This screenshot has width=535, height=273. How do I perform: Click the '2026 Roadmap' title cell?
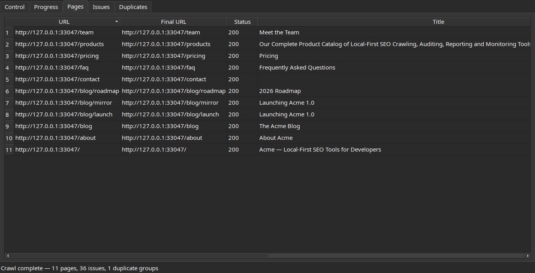(x=394, y=91)
